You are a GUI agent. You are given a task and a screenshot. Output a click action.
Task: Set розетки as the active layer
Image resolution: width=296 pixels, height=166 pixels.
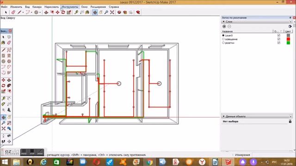[x=223, y=43]
